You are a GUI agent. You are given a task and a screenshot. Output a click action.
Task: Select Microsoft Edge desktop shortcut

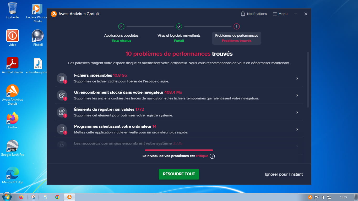(12, 175)
